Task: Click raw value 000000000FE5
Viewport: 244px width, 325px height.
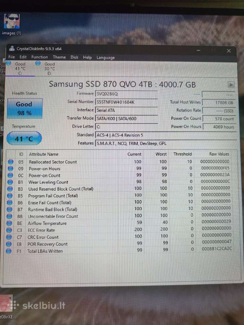Action: coord(215,168)
